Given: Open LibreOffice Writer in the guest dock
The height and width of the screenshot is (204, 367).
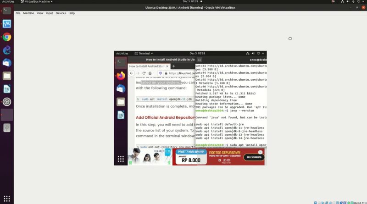Looking at the screenshot, I should 121,115.
